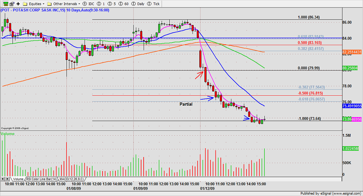Viewport: 363px width, 196px height.
Task: Click the black plus icon
Action: tap(18, 4)
